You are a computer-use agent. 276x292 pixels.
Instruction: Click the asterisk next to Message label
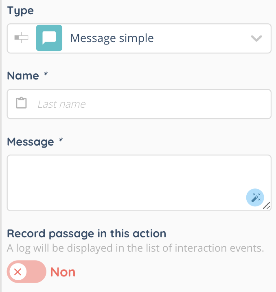pos(61,141)
